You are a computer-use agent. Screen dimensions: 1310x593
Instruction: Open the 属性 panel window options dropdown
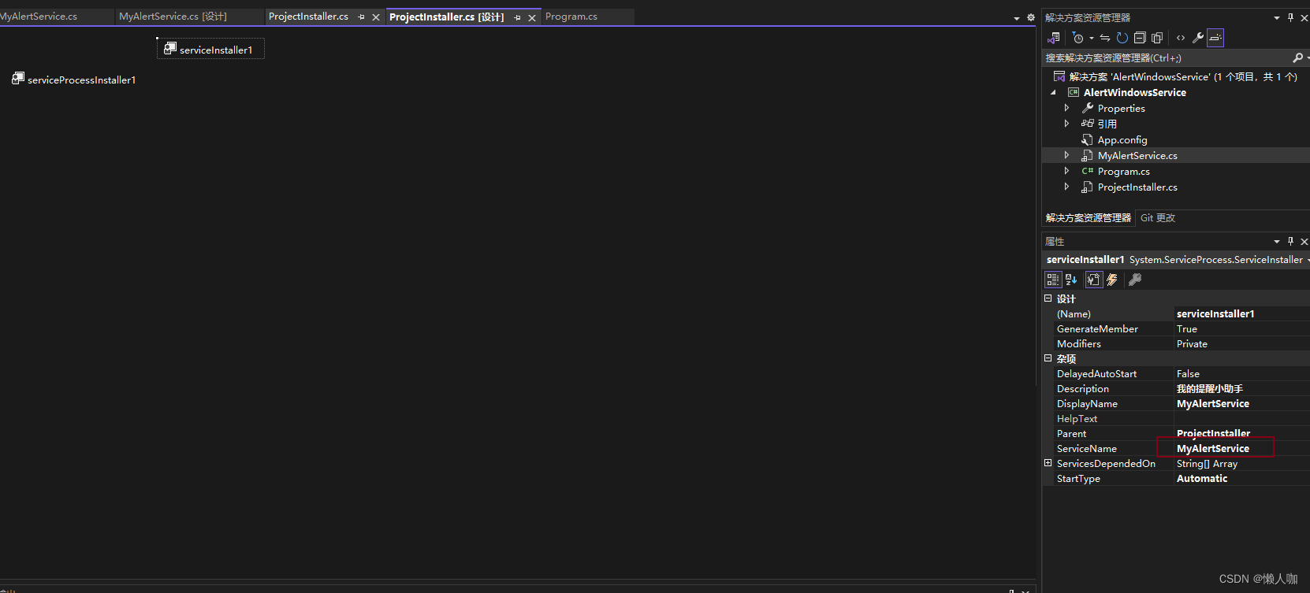tap(1277, 241)
